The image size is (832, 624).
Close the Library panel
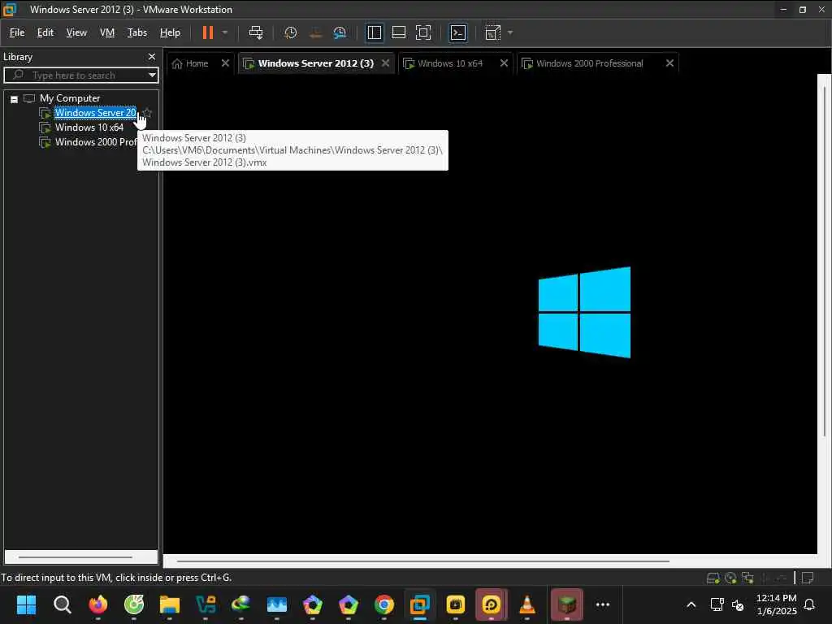point(152,57)
